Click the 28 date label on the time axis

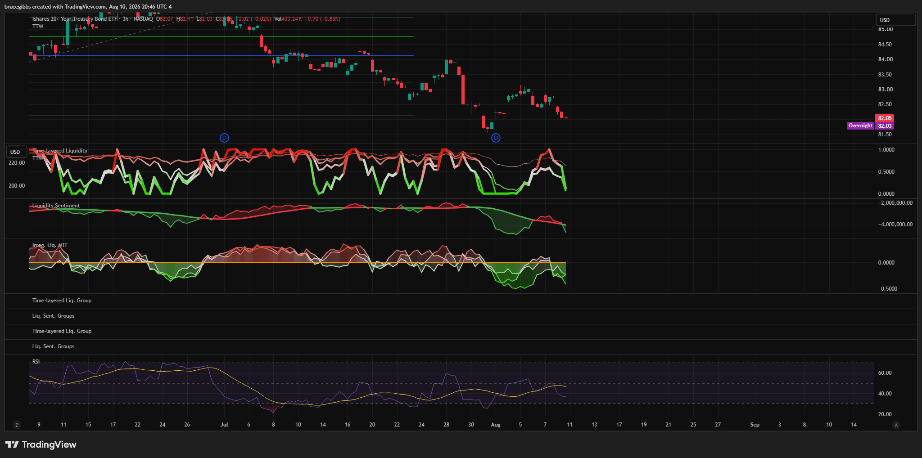click(x=446, y=425)
